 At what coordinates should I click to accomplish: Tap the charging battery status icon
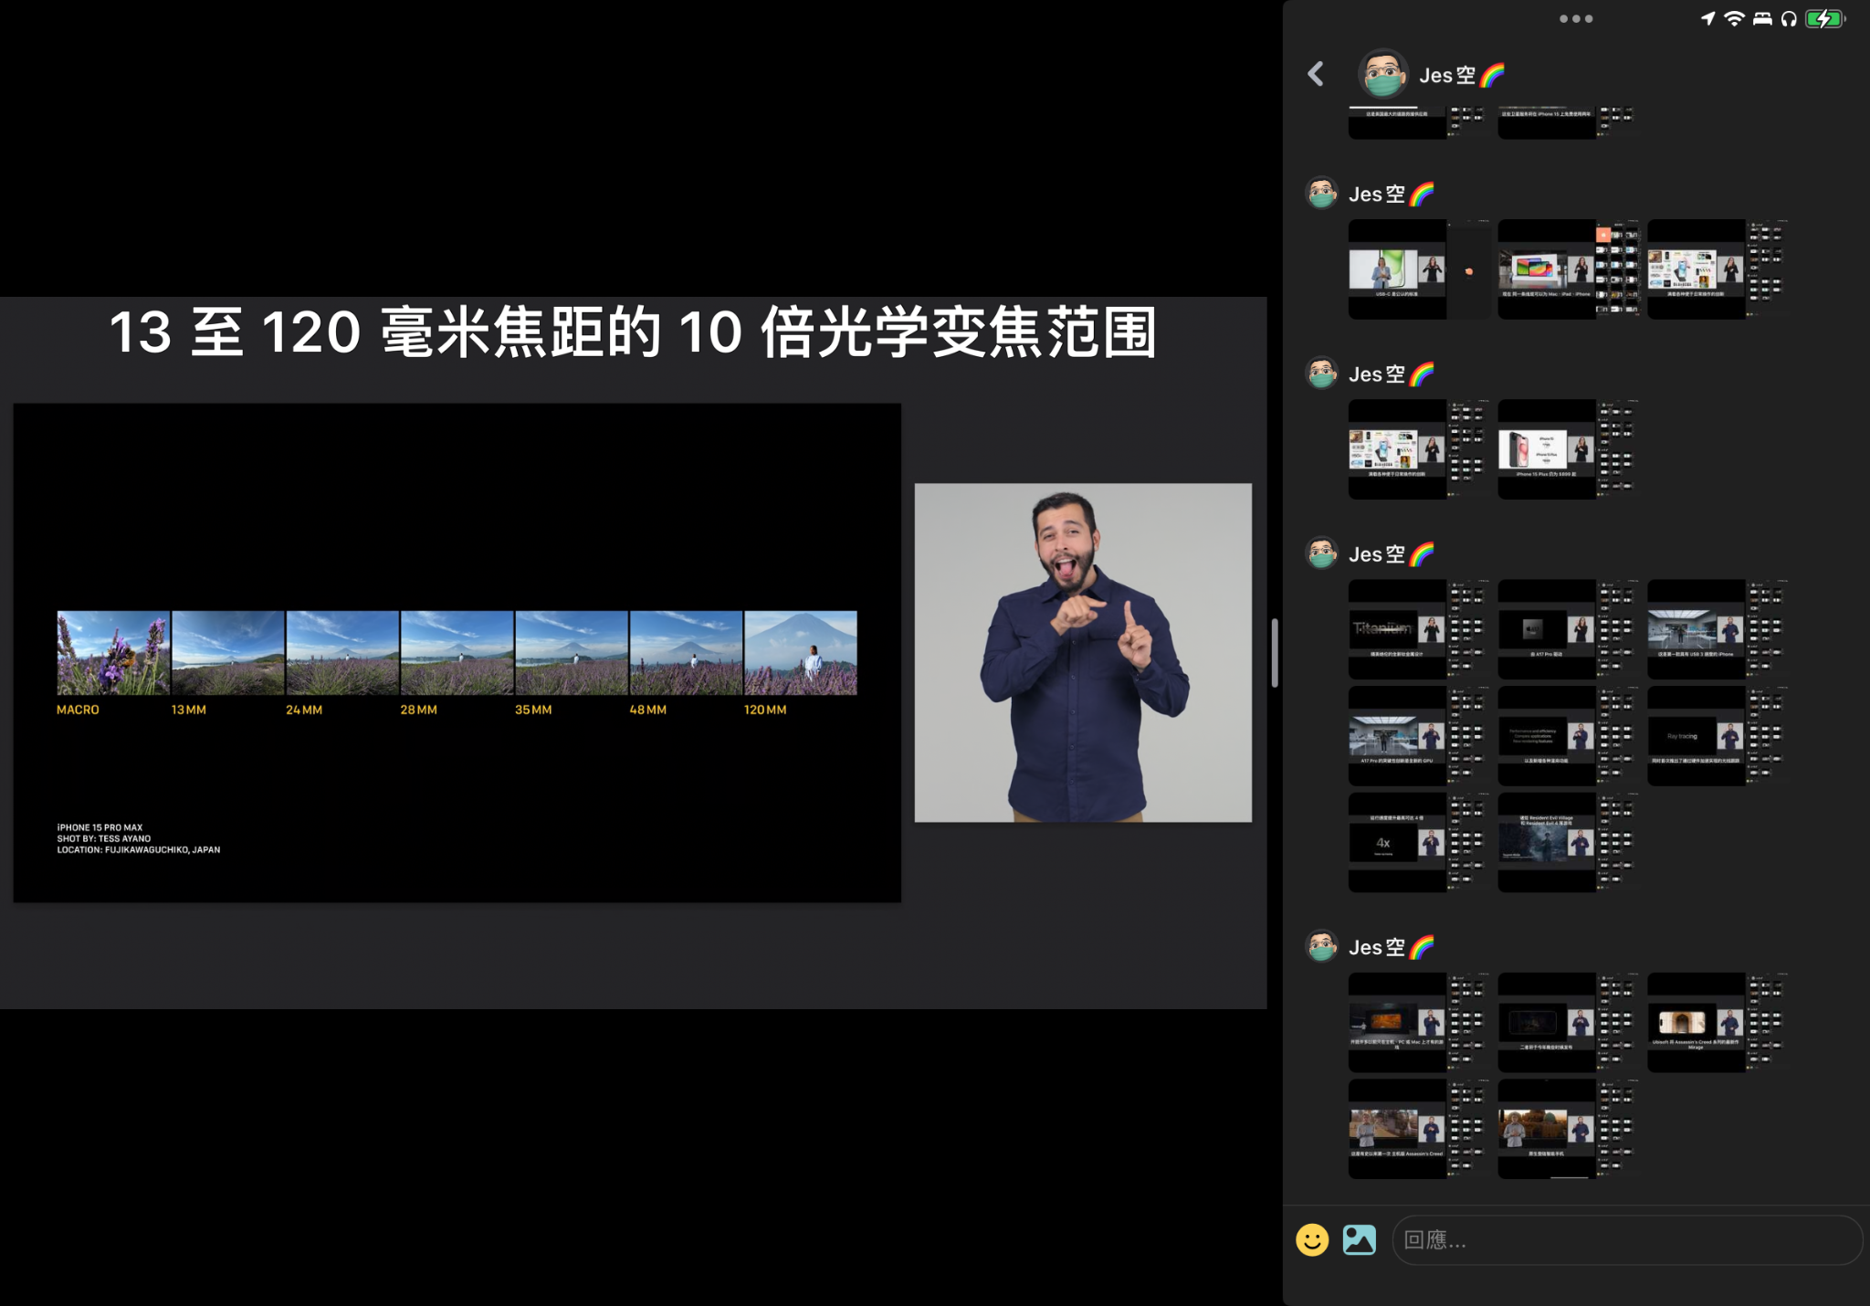[x=1825, y=18]
